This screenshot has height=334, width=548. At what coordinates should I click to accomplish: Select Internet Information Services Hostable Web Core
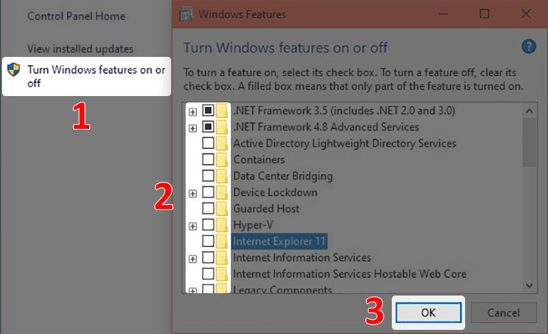[349, 274]
